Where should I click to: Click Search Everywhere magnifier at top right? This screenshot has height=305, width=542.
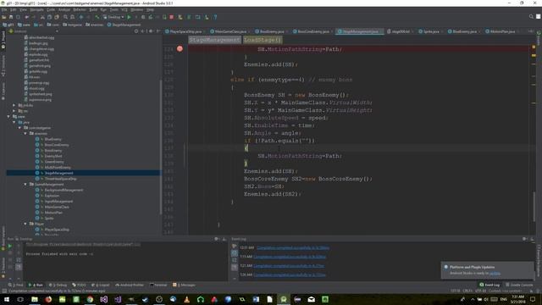531,17
